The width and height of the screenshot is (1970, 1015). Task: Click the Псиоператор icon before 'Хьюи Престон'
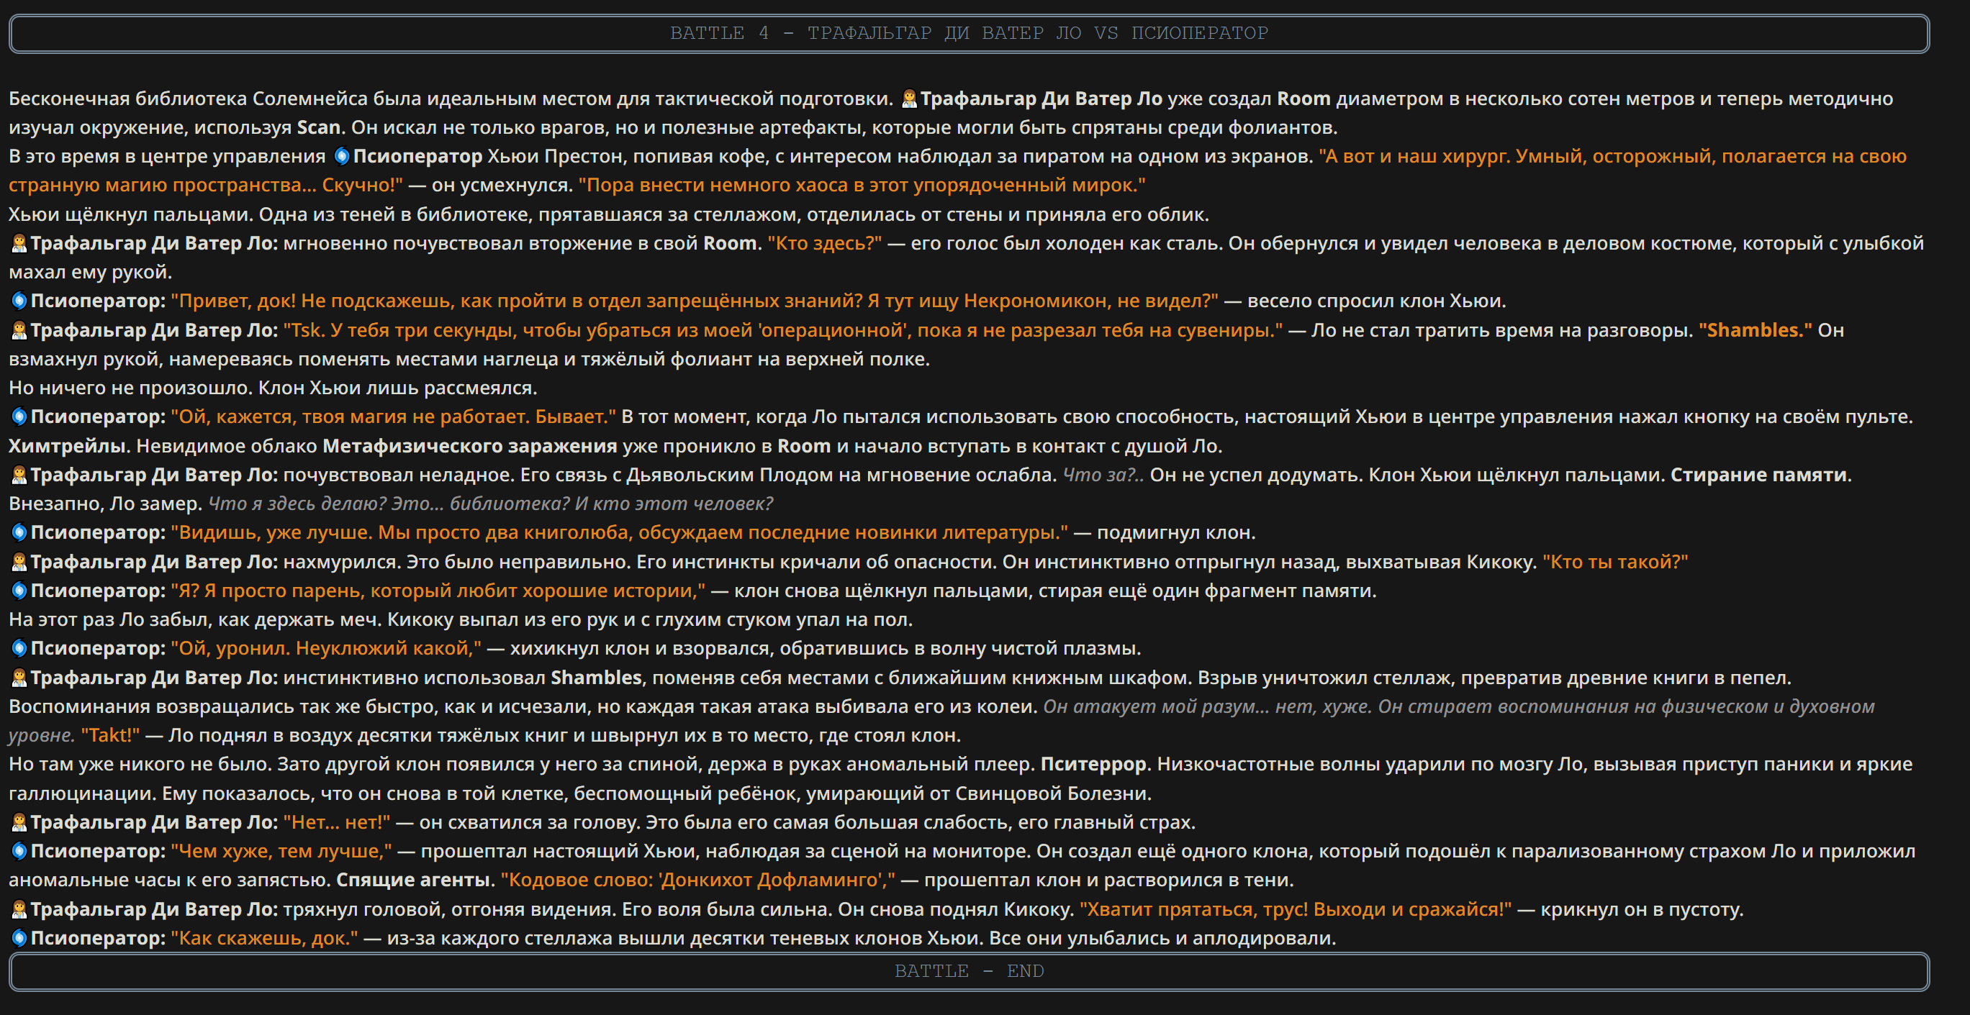pyautogui.click(x=342, y=157)
